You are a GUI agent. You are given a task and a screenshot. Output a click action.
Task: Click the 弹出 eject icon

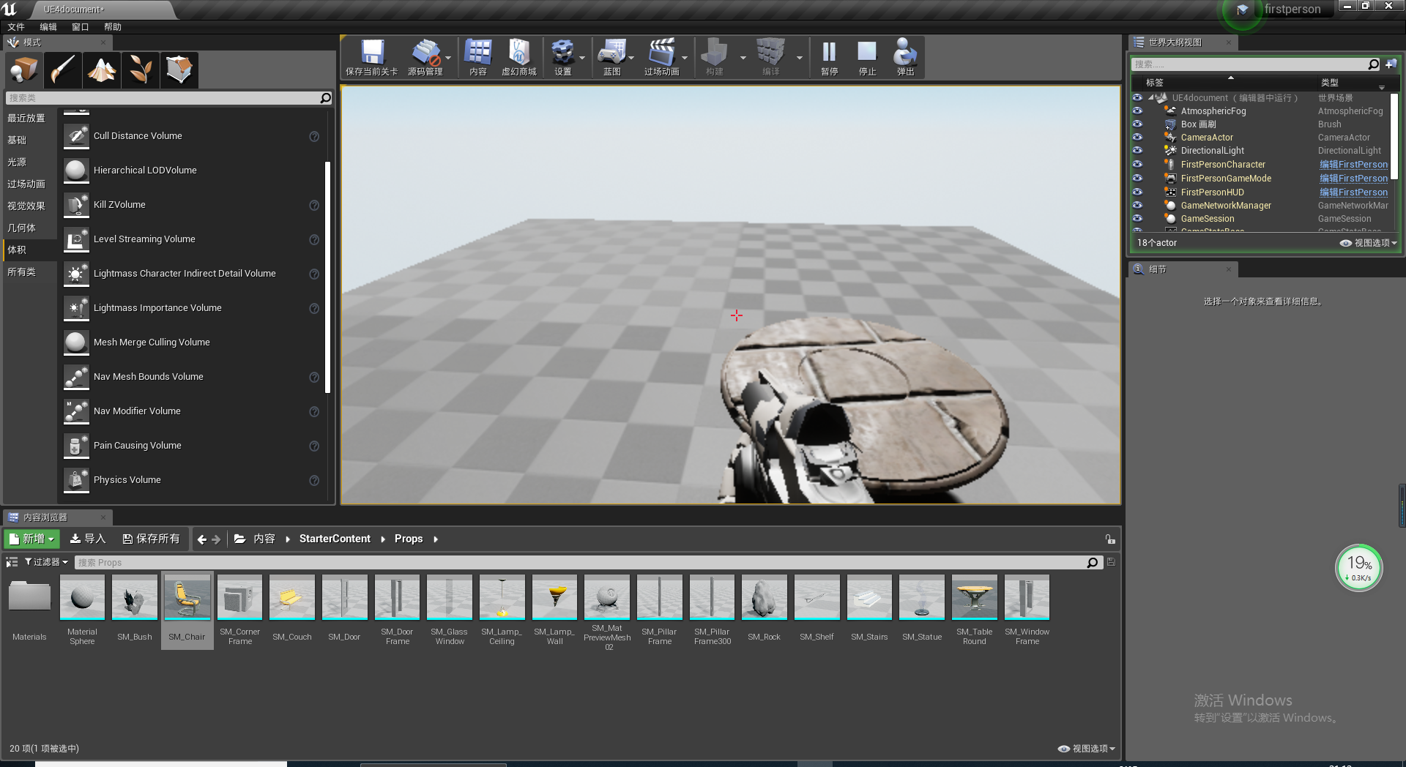click(x=905, y=57)
